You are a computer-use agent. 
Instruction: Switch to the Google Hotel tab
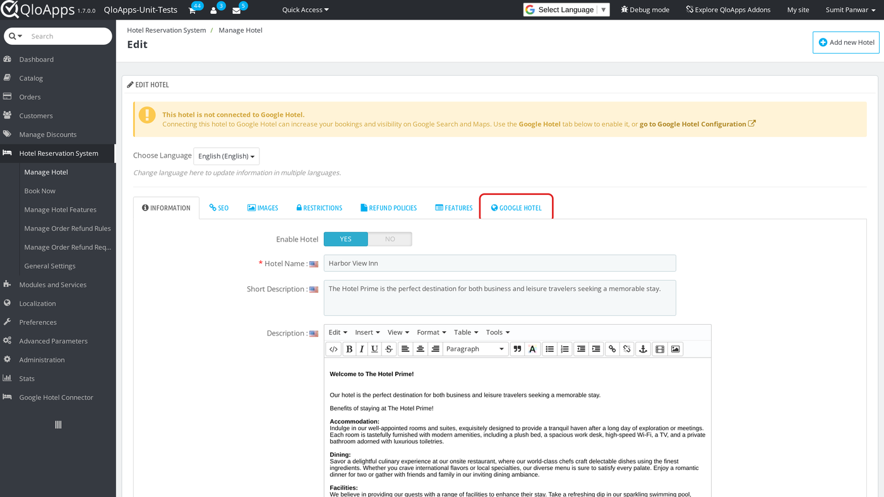(517, 208)
